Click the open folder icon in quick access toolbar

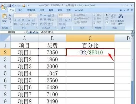(x=24, y=6)
